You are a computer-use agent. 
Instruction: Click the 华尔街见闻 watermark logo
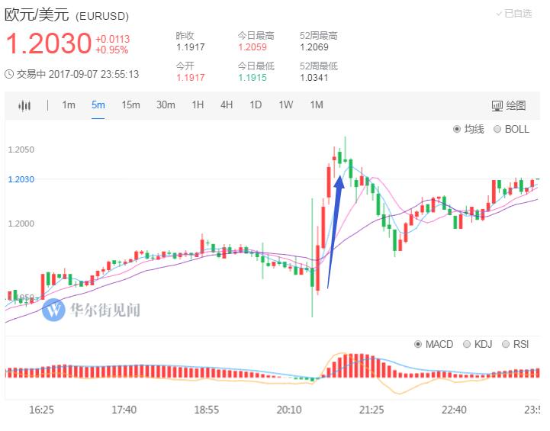point(54,310)
